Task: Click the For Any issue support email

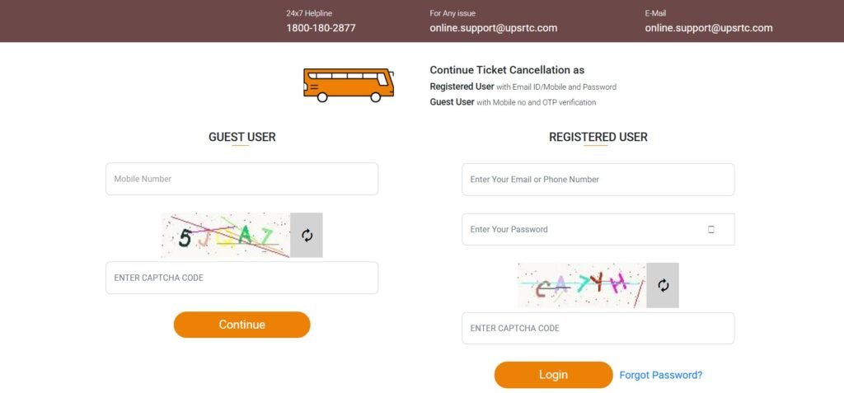Action: pos(494,28)
